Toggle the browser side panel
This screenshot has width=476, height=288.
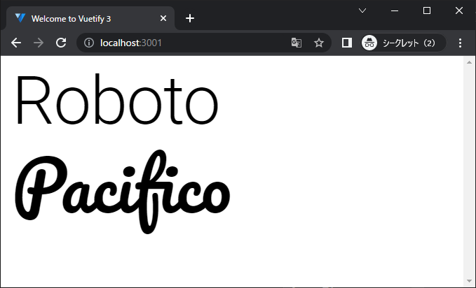[347, 43]
